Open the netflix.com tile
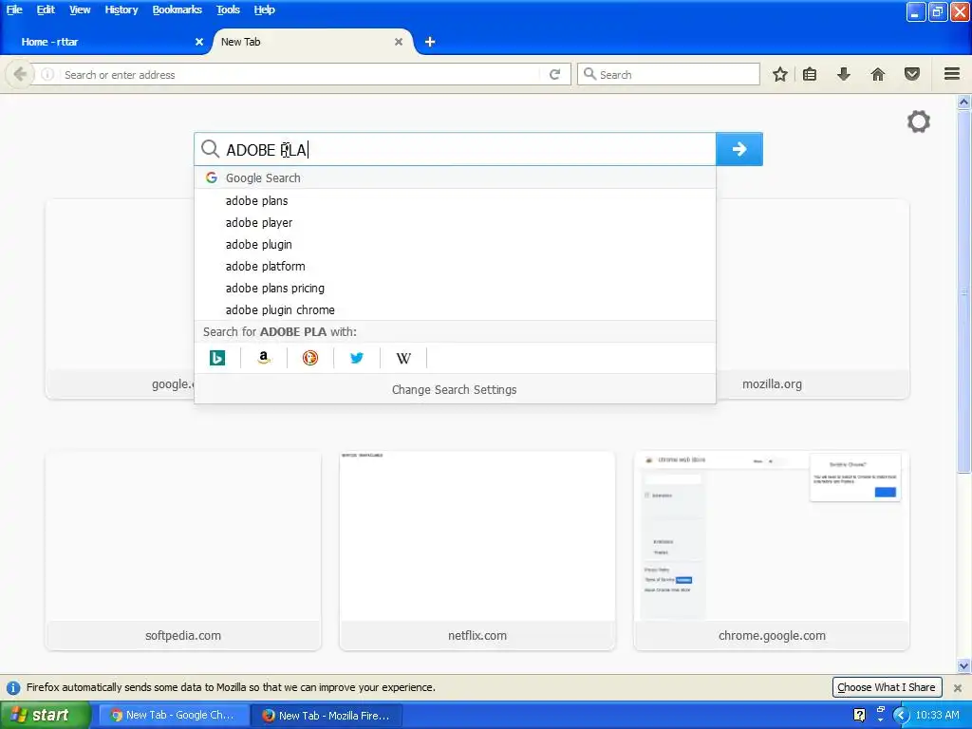The width and height of the screenshot is (972, 729). click(477, 551)
